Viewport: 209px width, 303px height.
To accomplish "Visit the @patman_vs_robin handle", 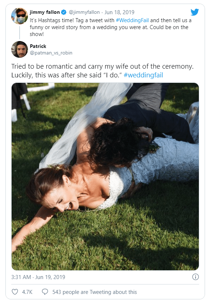I will (51, 53).
